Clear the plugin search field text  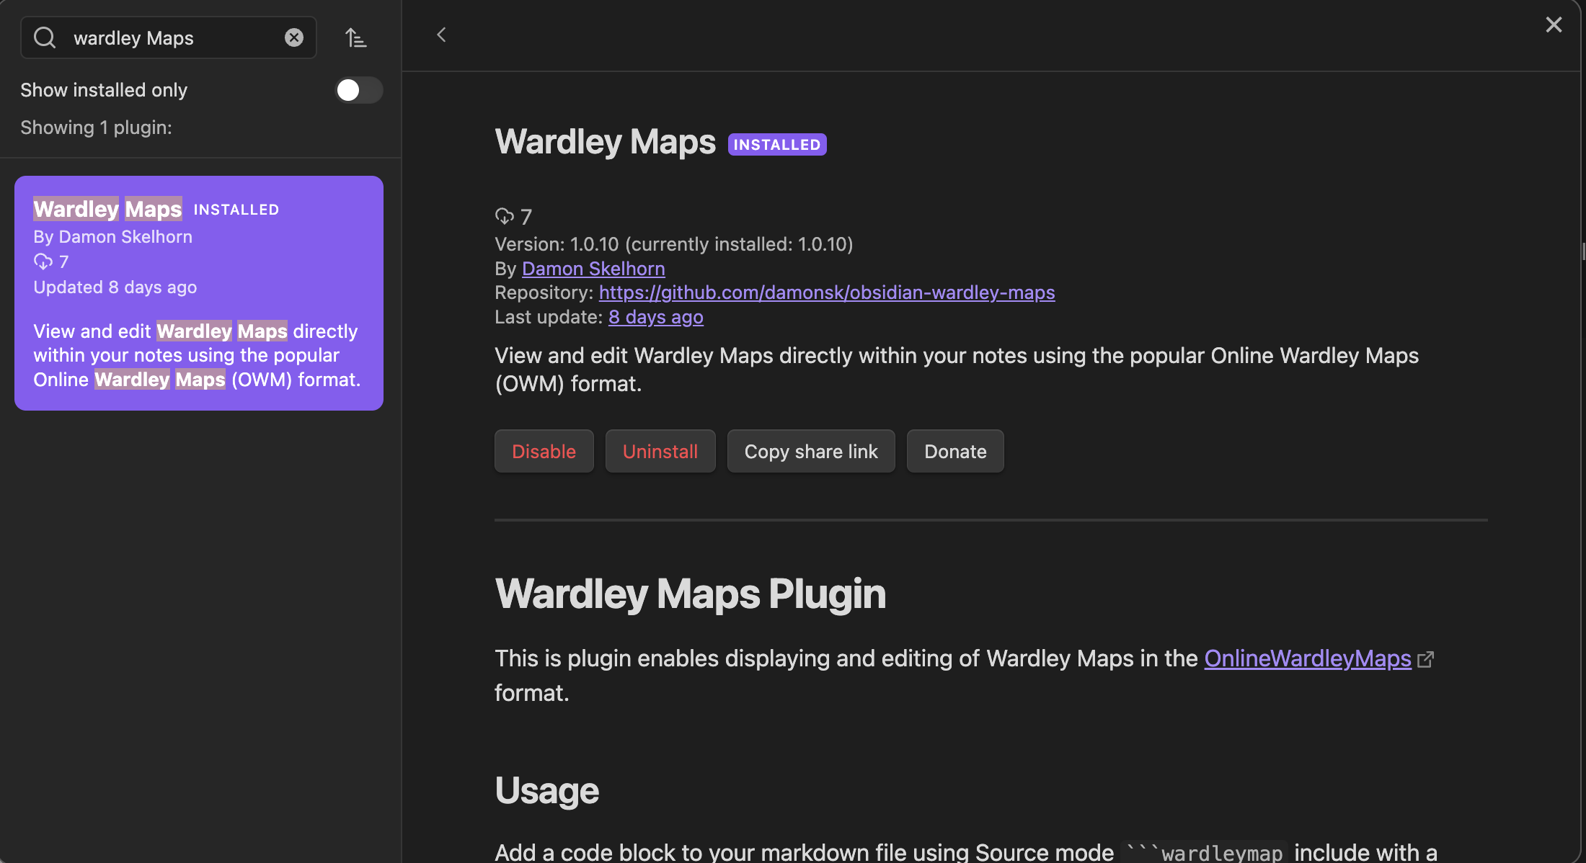(294, 37)
